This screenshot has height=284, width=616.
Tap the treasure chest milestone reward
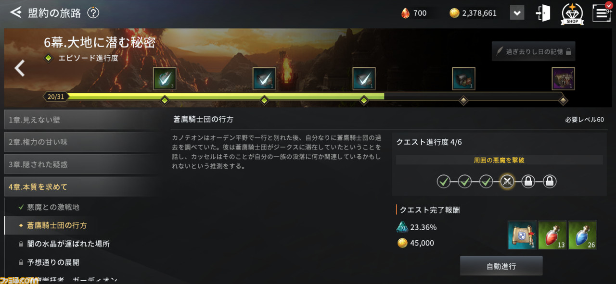[463, 79]
